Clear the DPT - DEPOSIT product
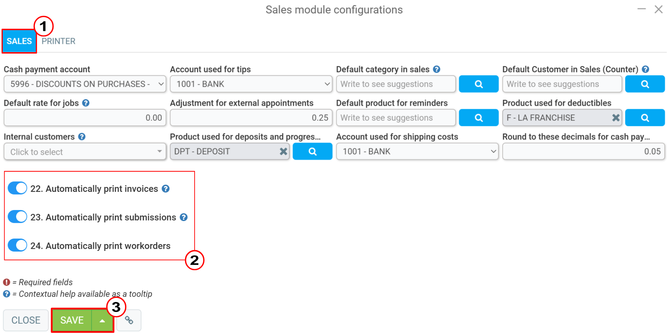670x335 pixels. [x=283, y=151]
